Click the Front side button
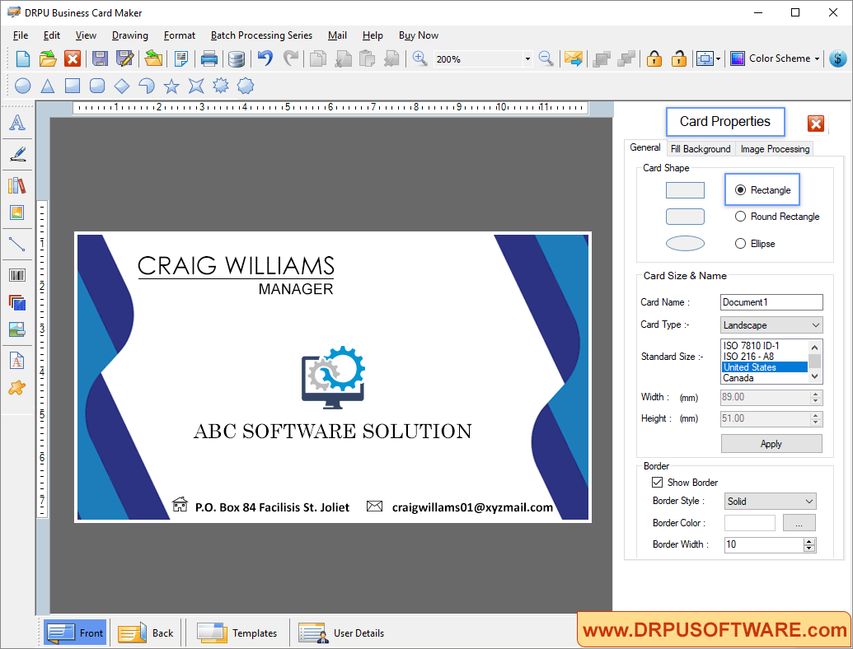The width and height of the screenshot is (853, 649). (75, 633)
